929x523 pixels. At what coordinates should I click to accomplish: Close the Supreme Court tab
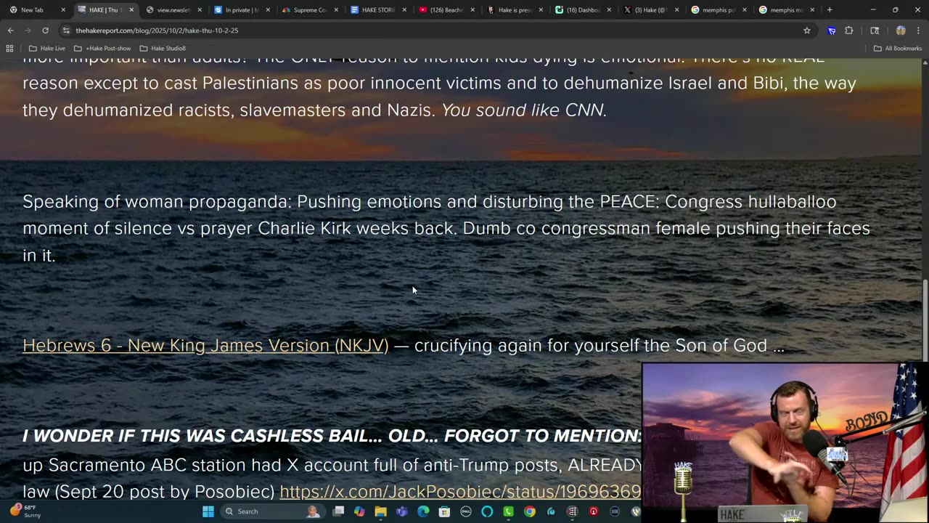pyautogui.click(x=336, y=10)
